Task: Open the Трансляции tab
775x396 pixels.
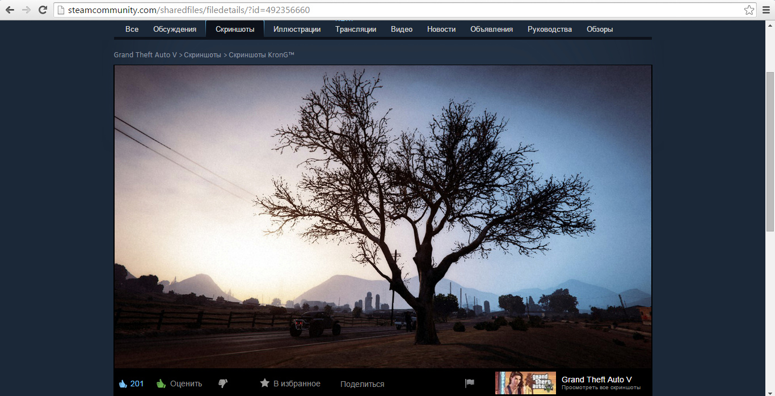Action: point(356,30)
